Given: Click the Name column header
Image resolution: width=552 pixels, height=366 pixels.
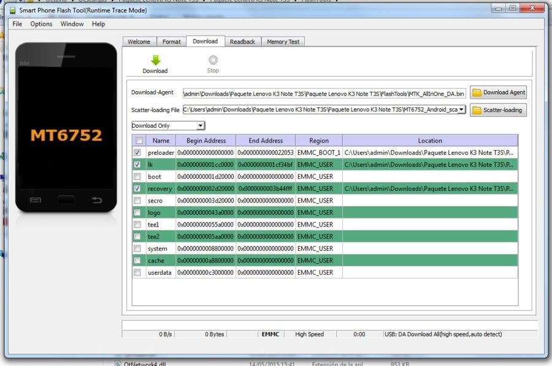Looking at the screenshot, I should pyautogui.click(x=161, y=141).
